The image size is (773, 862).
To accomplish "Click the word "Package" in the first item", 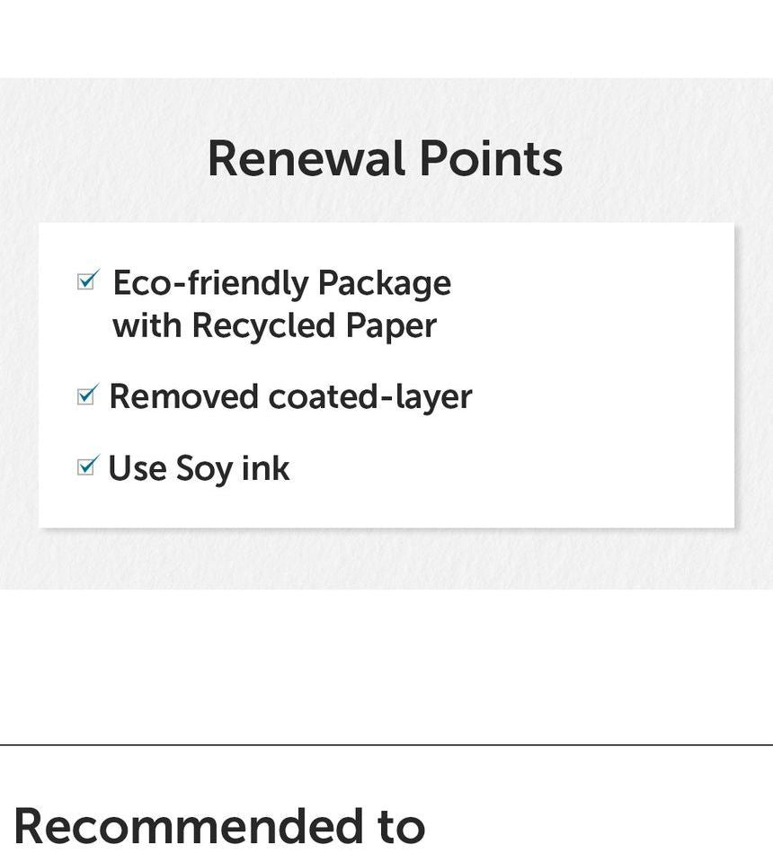I will [x=384, y=283].
